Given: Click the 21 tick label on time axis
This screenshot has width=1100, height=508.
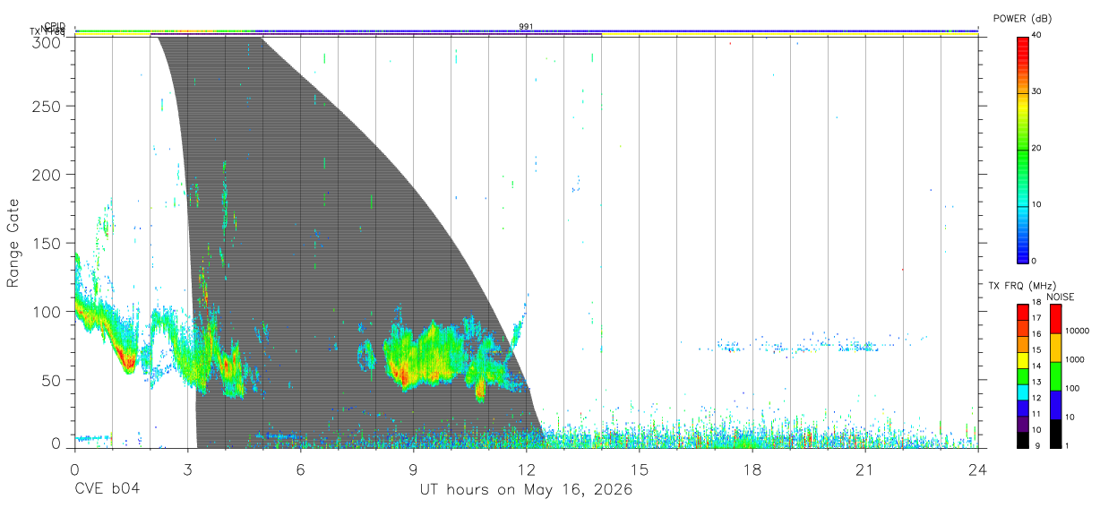Looking at the screenshot, I should [864, 469].
